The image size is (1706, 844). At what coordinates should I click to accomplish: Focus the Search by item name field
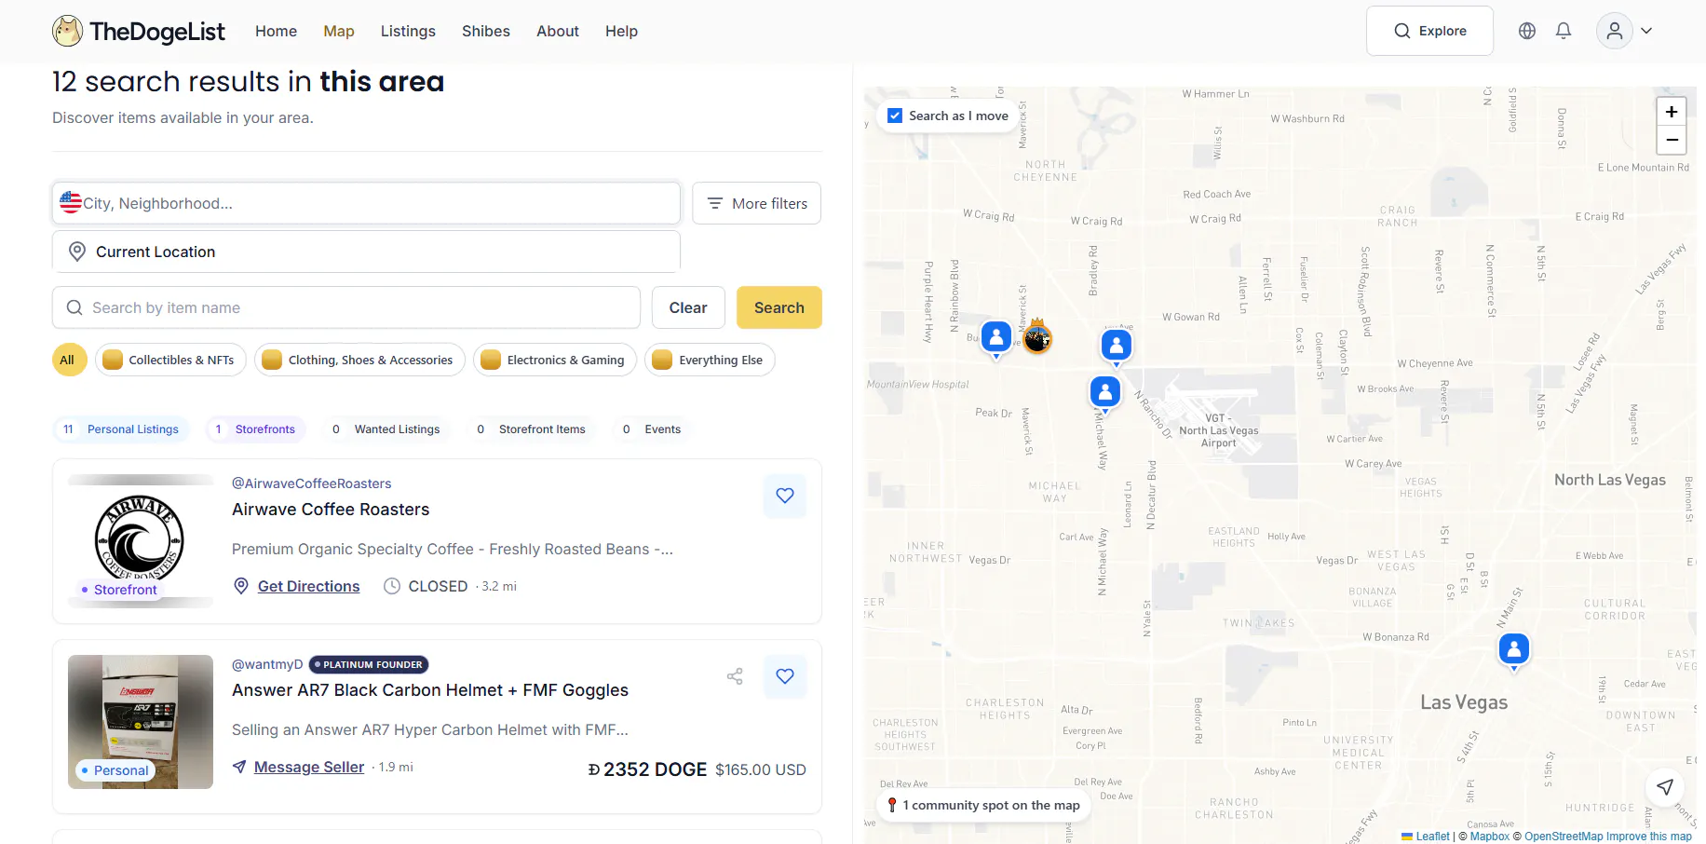pyautogui.click(x=346, y=307)
